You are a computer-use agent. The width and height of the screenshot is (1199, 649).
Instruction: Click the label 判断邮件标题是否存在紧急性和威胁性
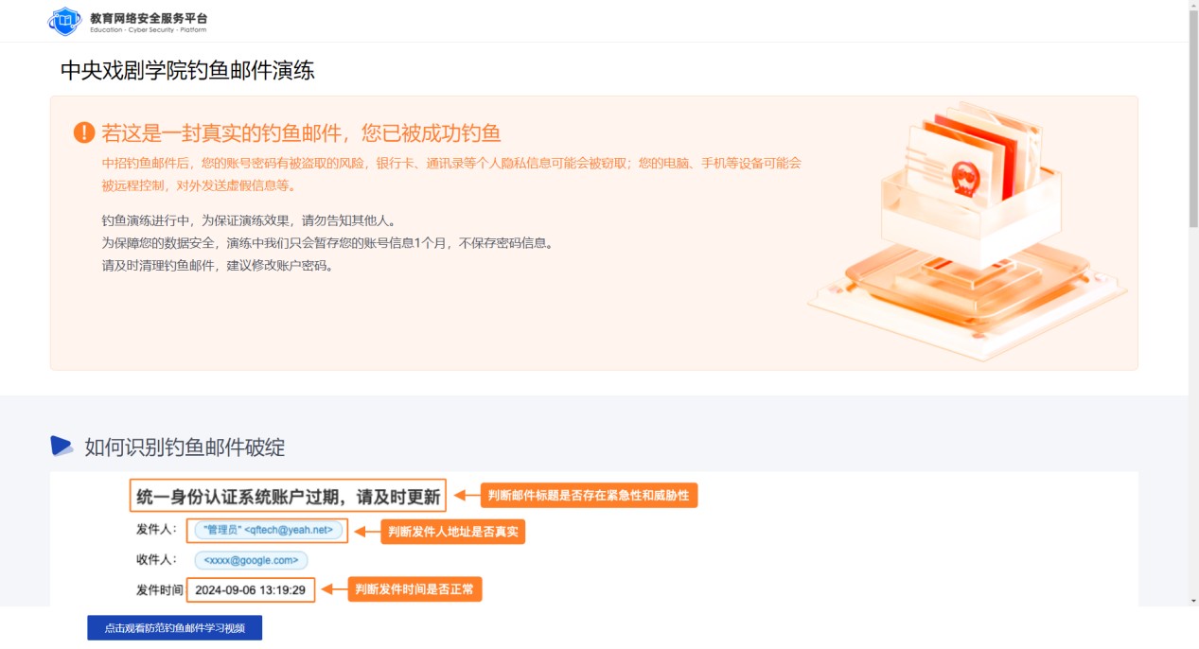[590, 496]
